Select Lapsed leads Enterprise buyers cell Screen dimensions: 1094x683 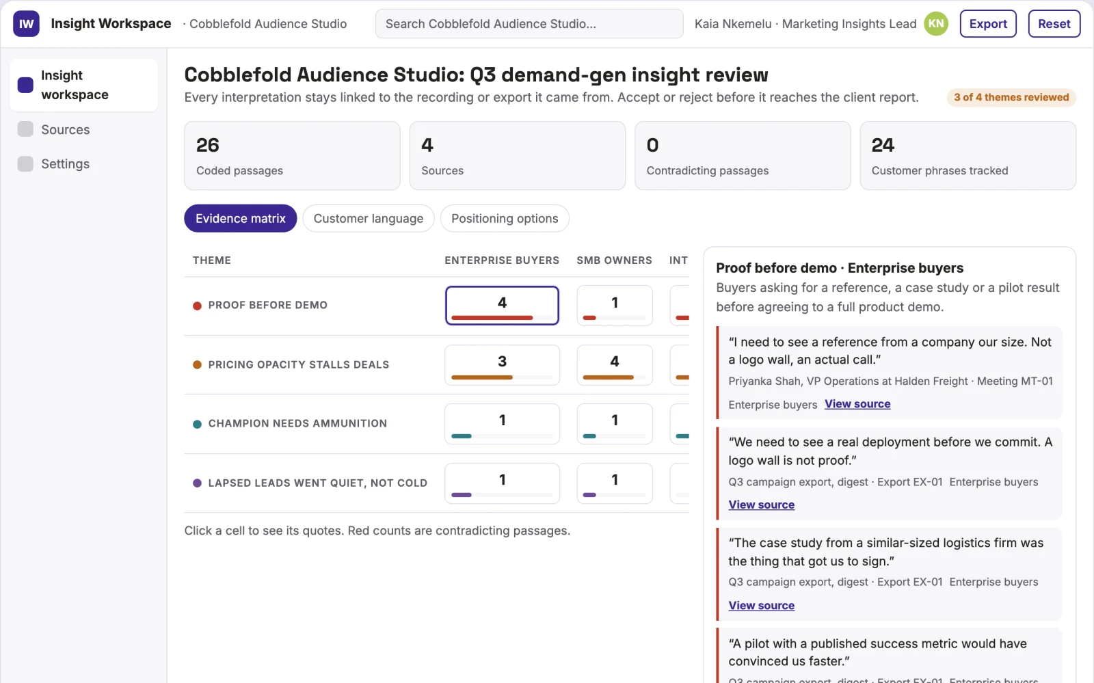pos(502,483)
